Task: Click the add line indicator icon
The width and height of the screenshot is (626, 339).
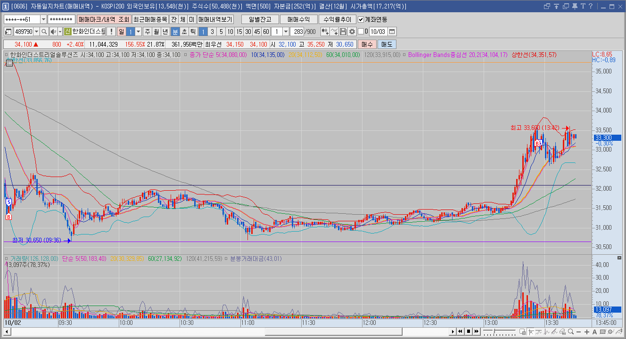Action: [334, 32]
